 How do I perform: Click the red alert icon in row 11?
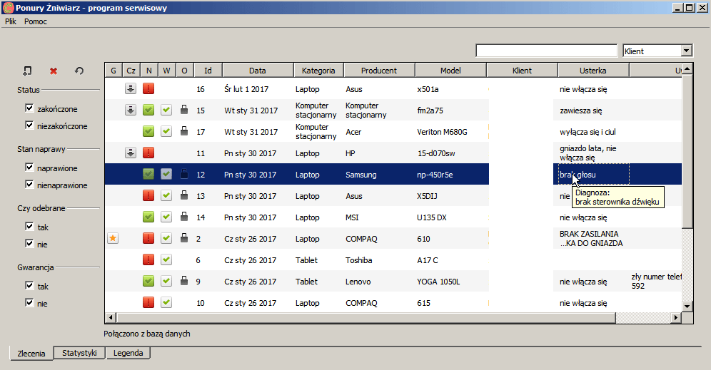pos(148,153)
